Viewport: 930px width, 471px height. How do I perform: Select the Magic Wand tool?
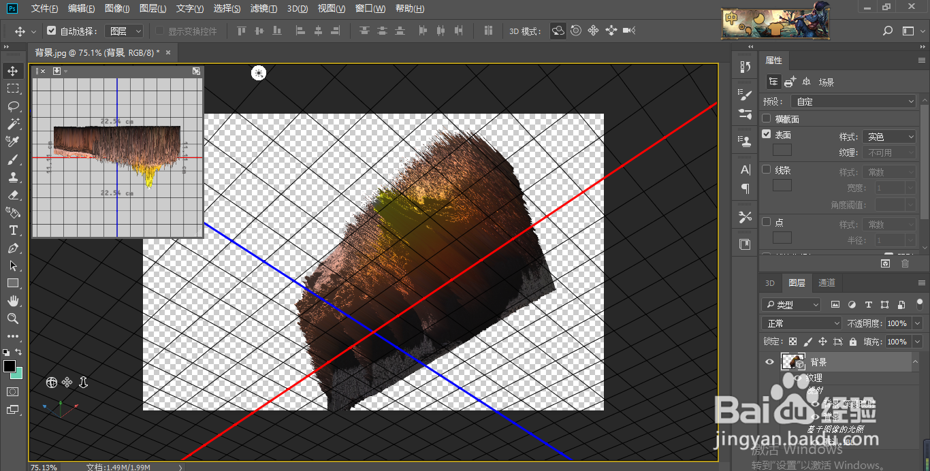(13, 124)
